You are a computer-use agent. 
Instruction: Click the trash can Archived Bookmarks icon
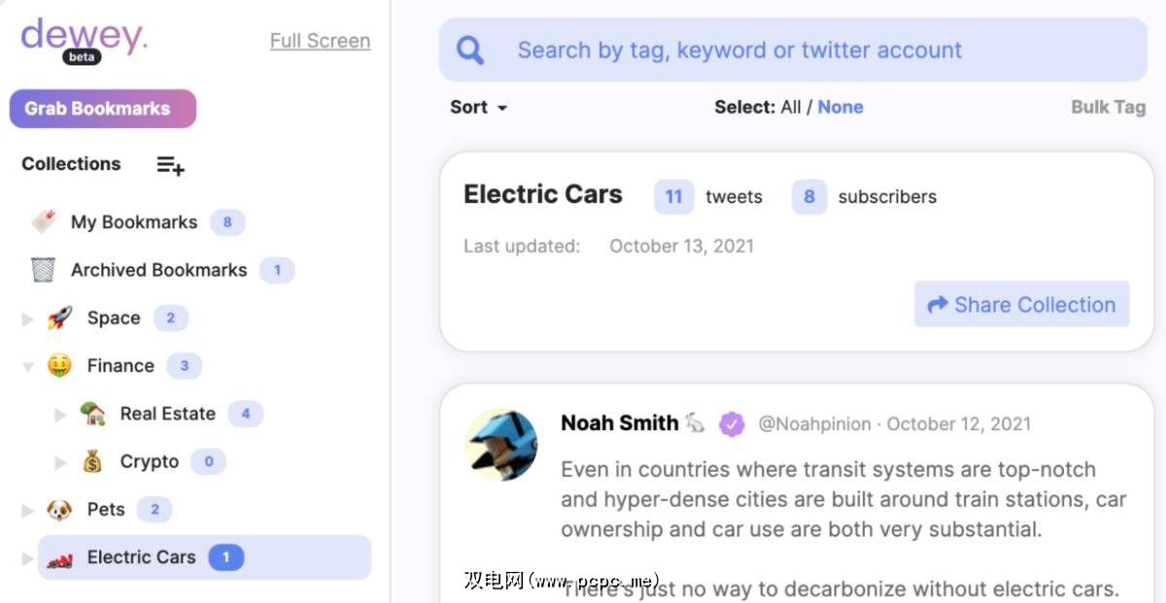tap(43, 270)
